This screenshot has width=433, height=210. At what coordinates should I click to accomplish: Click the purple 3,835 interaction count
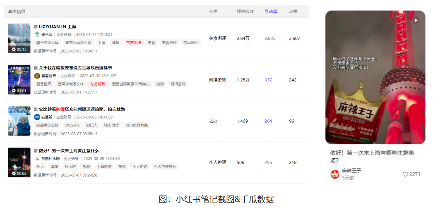[x=270, y=38]
